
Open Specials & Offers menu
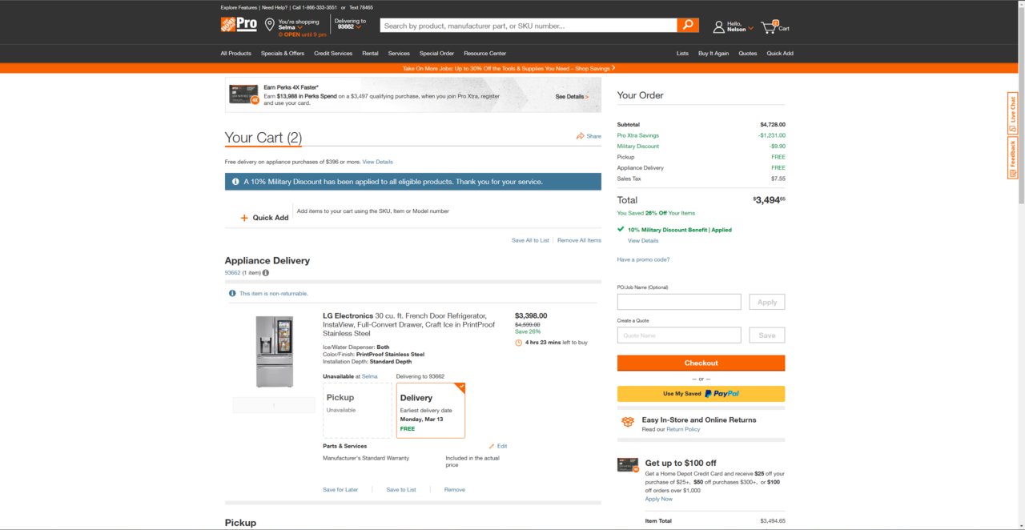point(283,54)
